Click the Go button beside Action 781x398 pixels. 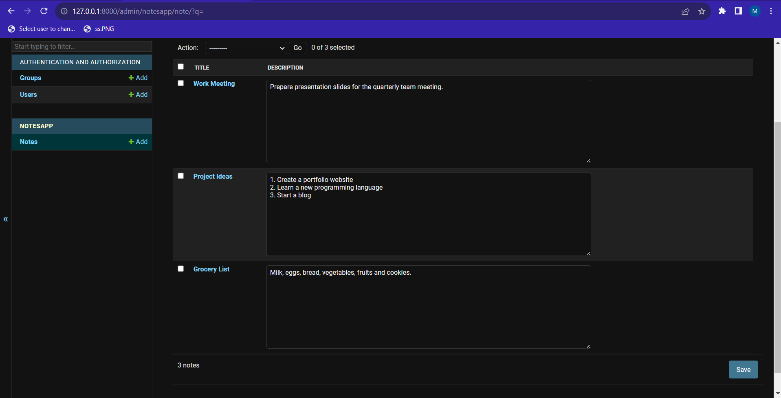(297, 48)
